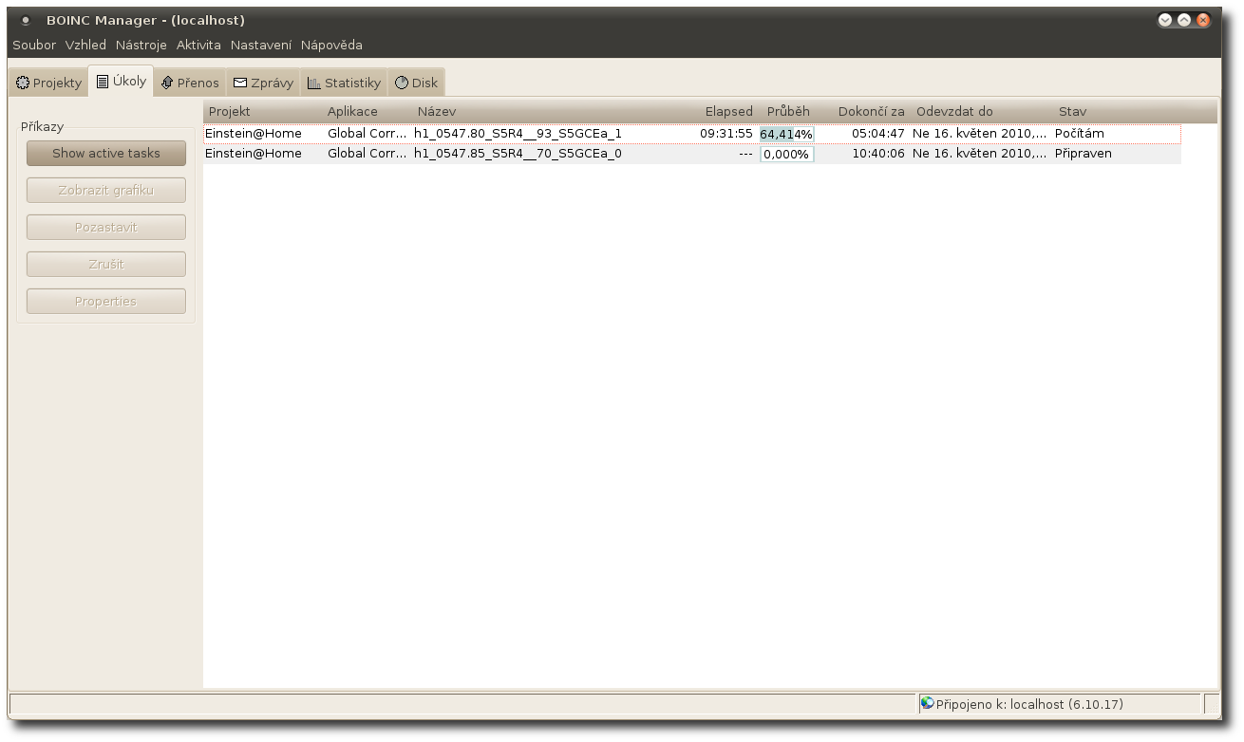The height and width of the screenshot is (742, 1244).
Task: Sort by the Dokončí za column header
Action: point(862,112)
